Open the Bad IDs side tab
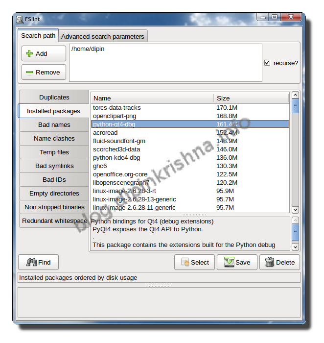The width and height of the screenshot is (324, 343). (54, 180)
